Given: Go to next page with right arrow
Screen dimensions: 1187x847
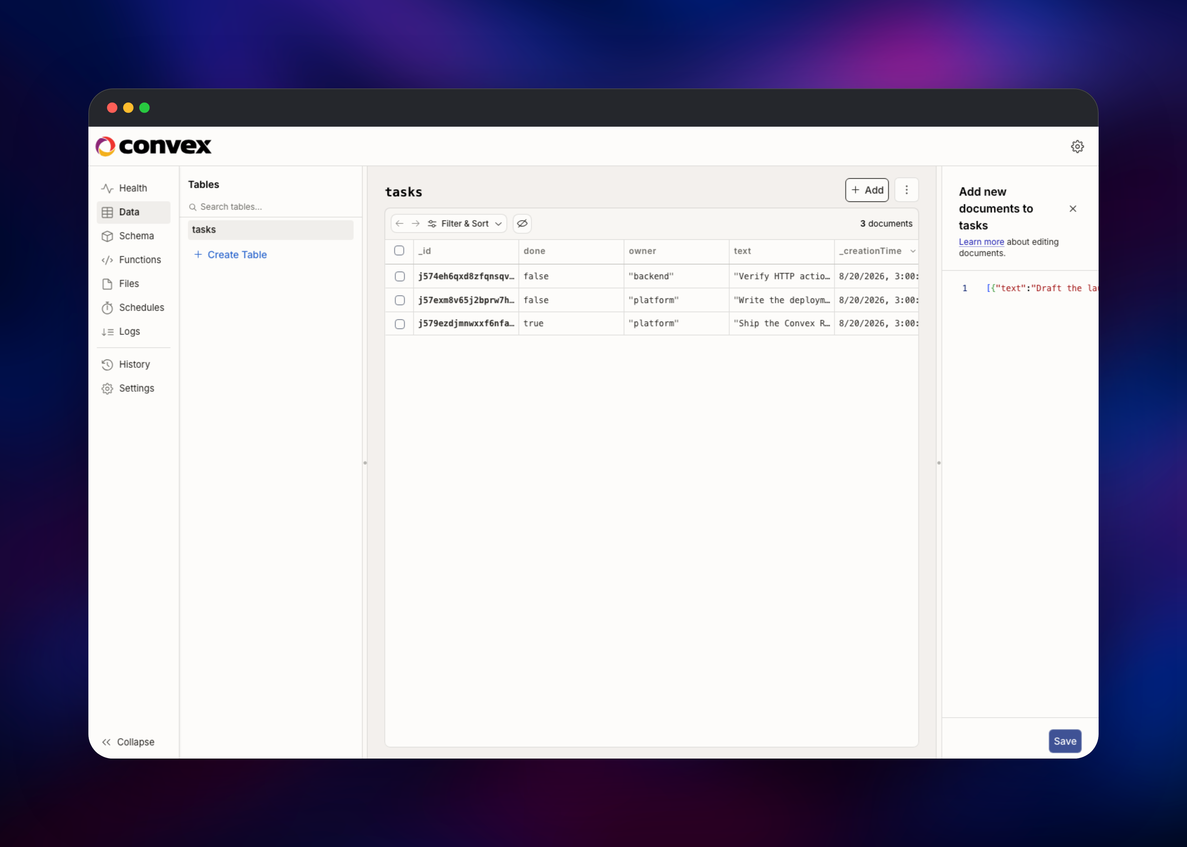Looking at the screenshot, I should pyautogui.click(x=416, y=224).
